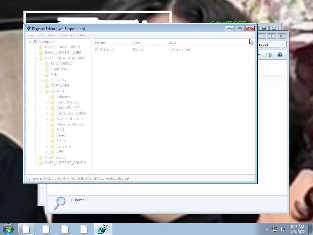Select the WPA key

point(60,152)
